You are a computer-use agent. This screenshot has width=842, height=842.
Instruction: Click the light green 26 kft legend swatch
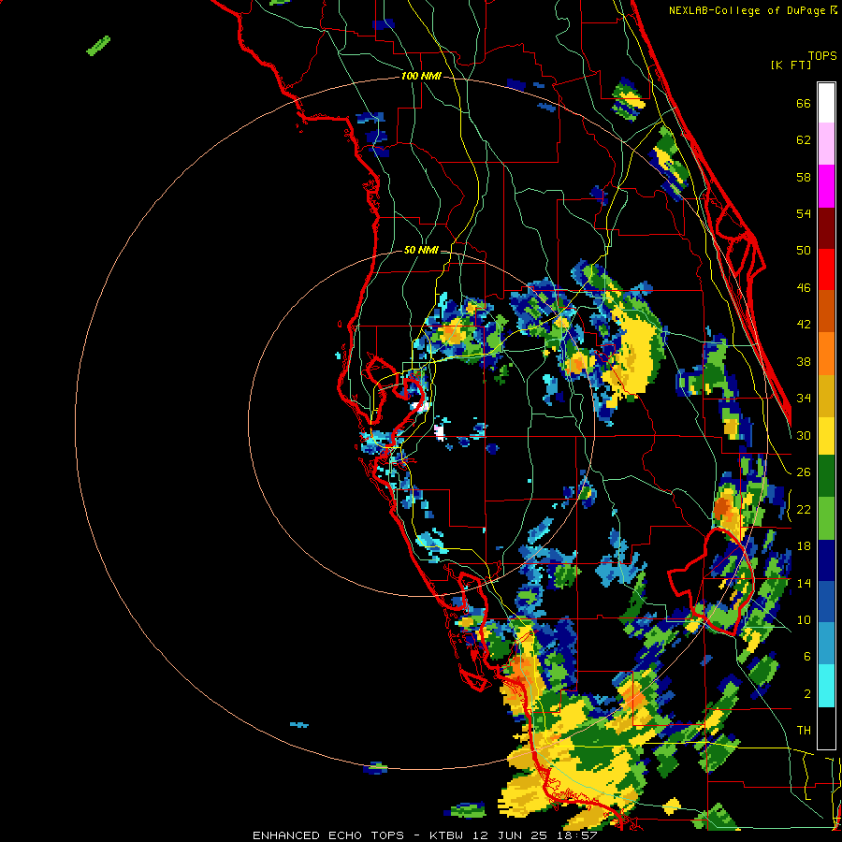click(826, 518)
